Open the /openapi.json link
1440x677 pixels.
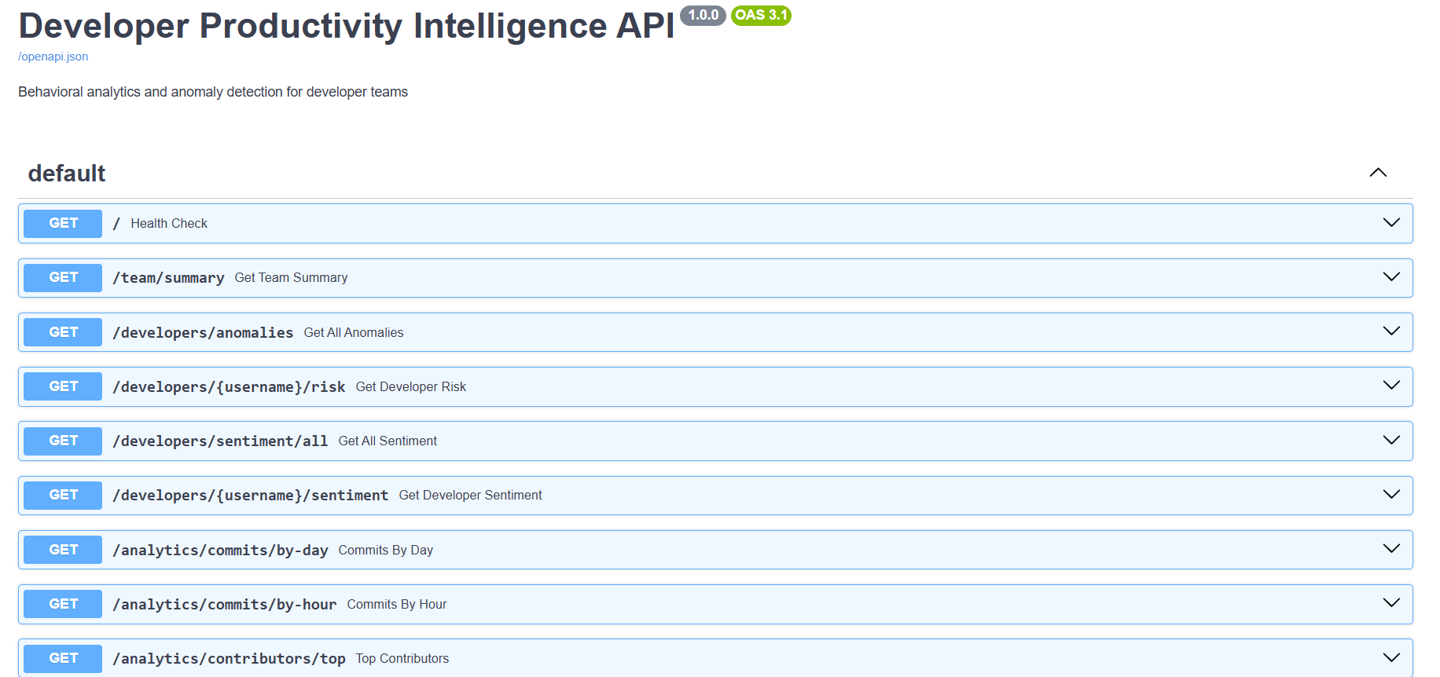tap(53, 57)
